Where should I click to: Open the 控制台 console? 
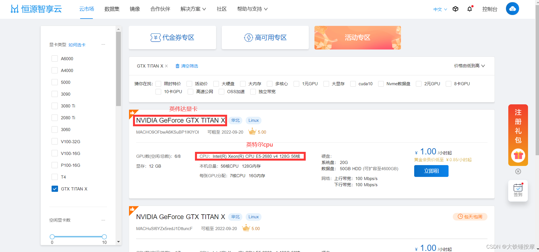coord(490,9)
